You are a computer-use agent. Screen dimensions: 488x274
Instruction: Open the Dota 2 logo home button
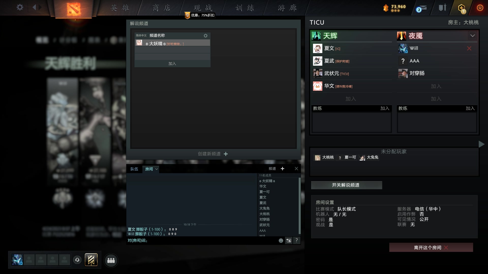click(74, 9)
